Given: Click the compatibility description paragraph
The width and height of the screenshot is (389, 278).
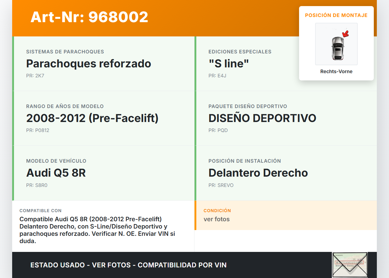Looking at the screenshot, I should tap(98, 230).
